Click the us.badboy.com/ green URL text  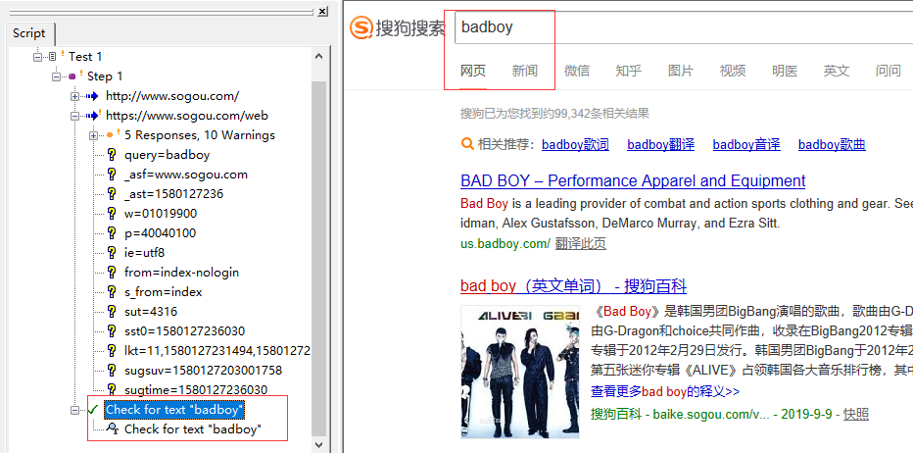coord(505,244)
